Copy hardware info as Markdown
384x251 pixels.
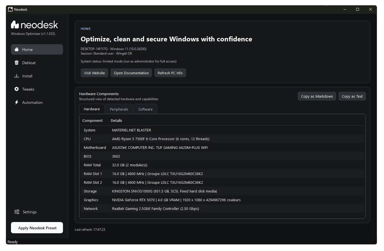(x=317, y=96)
